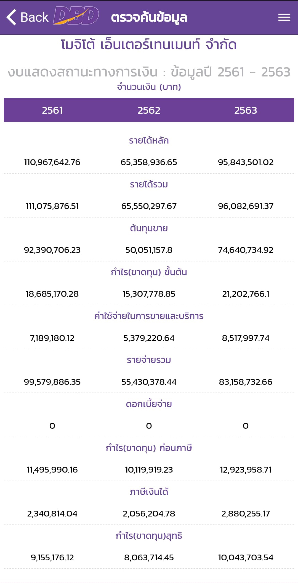Tap the back arrow chevron icon

tap(12, 17)
